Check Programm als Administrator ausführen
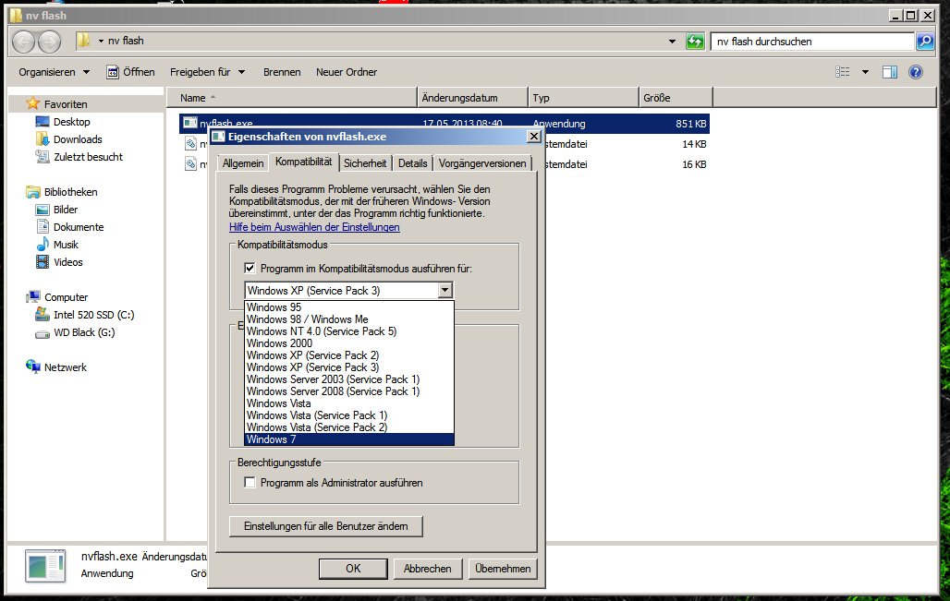Image resolution: width=950 pixels, height=601 pixels. pos(250,483)
